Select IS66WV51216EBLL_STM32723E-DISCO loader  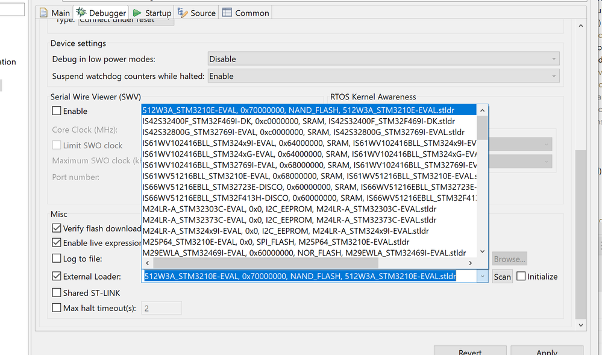(x=309, y=187)
